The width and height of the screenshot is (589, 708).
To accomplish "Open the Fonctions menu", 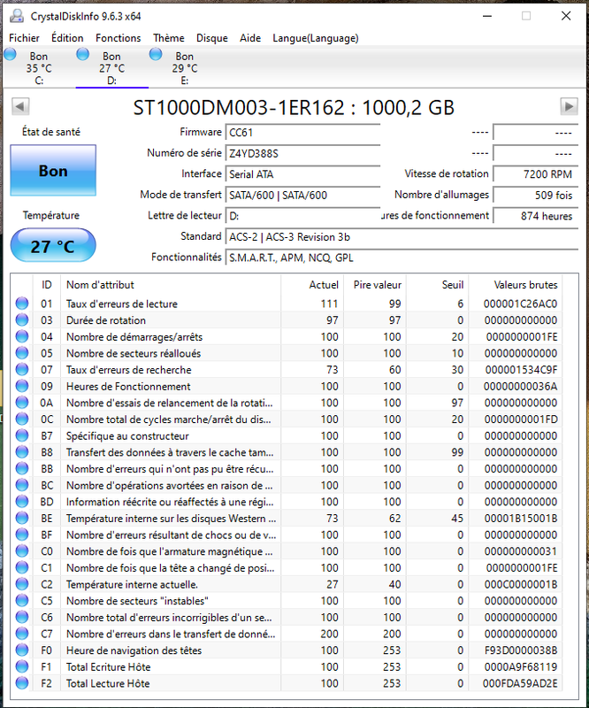I will 118,38.
